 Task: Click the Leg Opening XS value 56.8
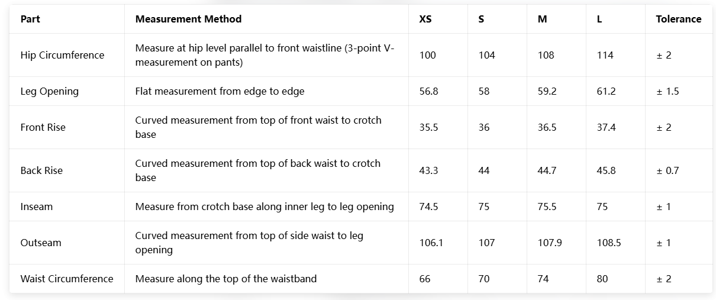(428, 91)
